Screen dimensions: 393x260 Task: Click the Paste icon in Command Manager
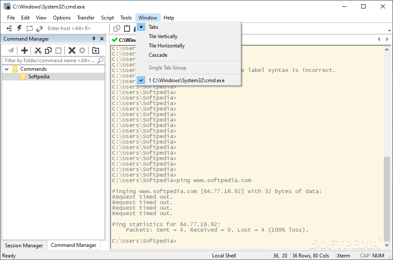click(58, 50)
